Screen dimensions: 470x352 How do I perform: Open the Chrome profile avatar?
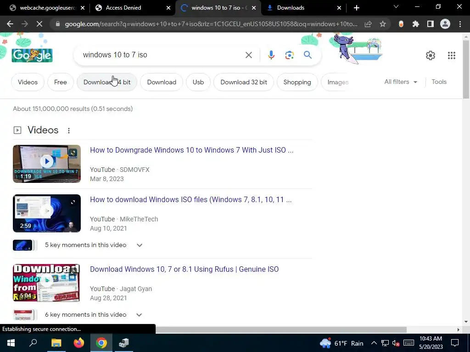click(x=445, y=24)
